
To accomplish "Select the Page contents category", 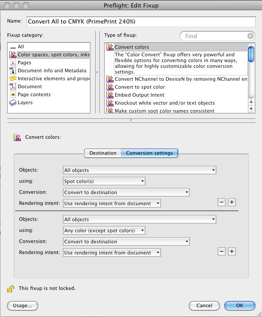I will [x=49, y=94].
